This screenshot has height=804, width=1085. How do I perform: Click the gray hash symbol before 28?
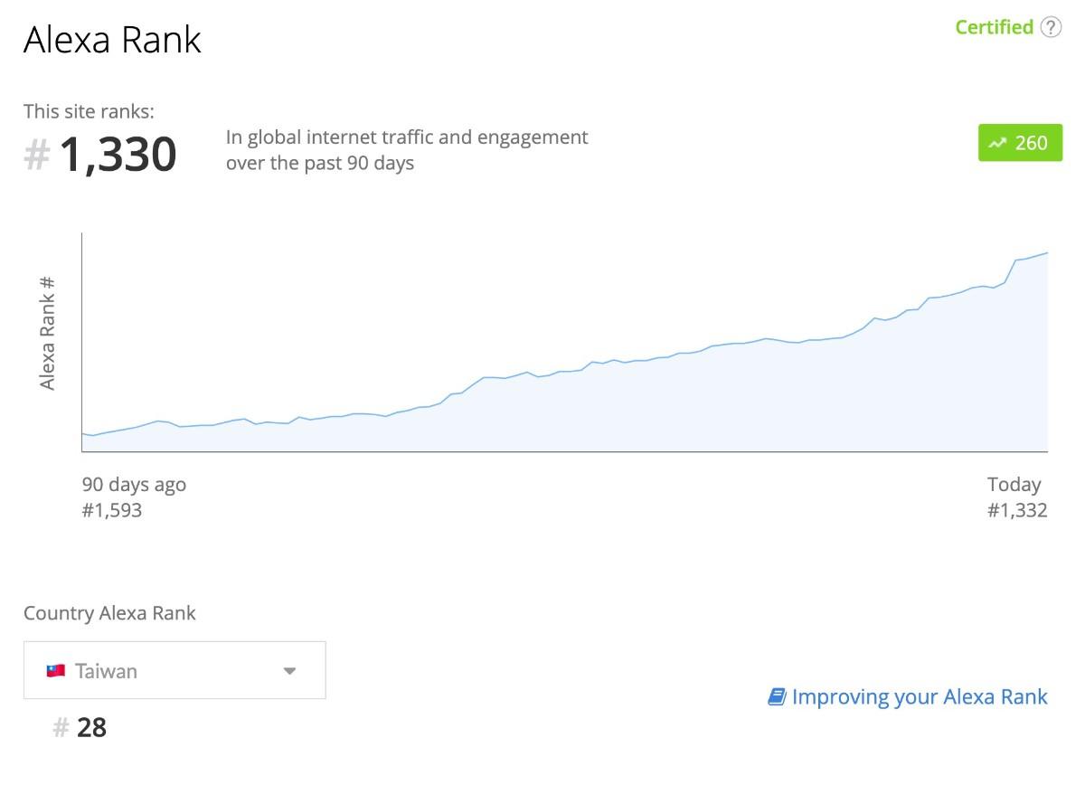click(61, 728)
